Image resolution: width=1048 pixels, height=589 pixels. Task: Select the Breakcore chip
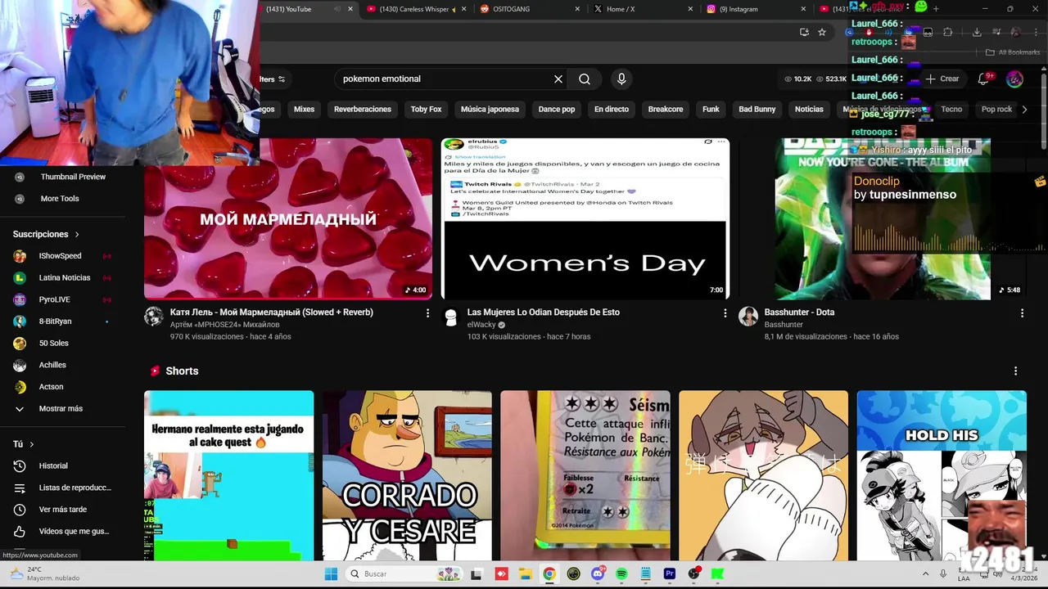[666, 109]
